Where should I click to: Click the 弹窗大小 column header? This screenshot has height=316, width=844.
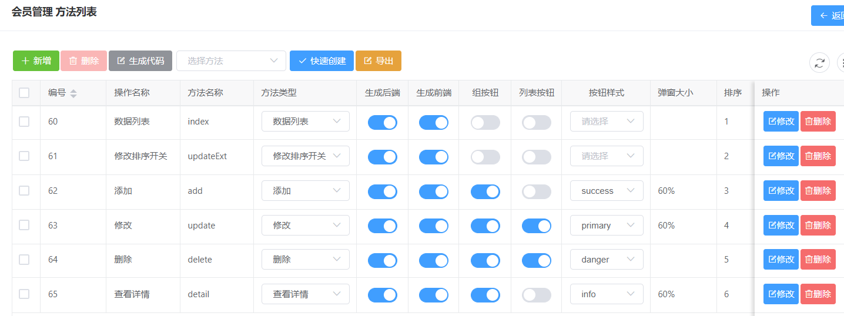[675, 93]
